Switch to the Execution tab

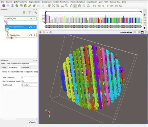[25, 68]
